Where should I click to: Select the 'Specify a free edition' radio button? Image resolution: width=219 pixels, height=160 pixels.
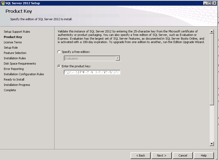tap(59, 52)
